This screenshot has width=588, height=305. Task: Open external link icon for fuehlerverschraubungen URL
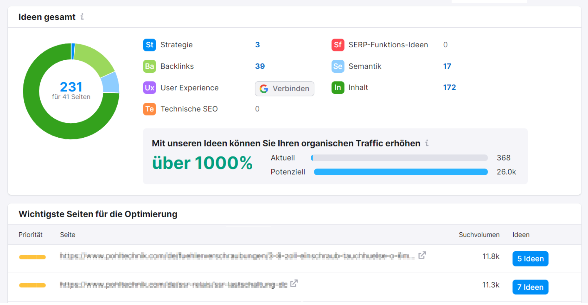(x=422, y=255)
